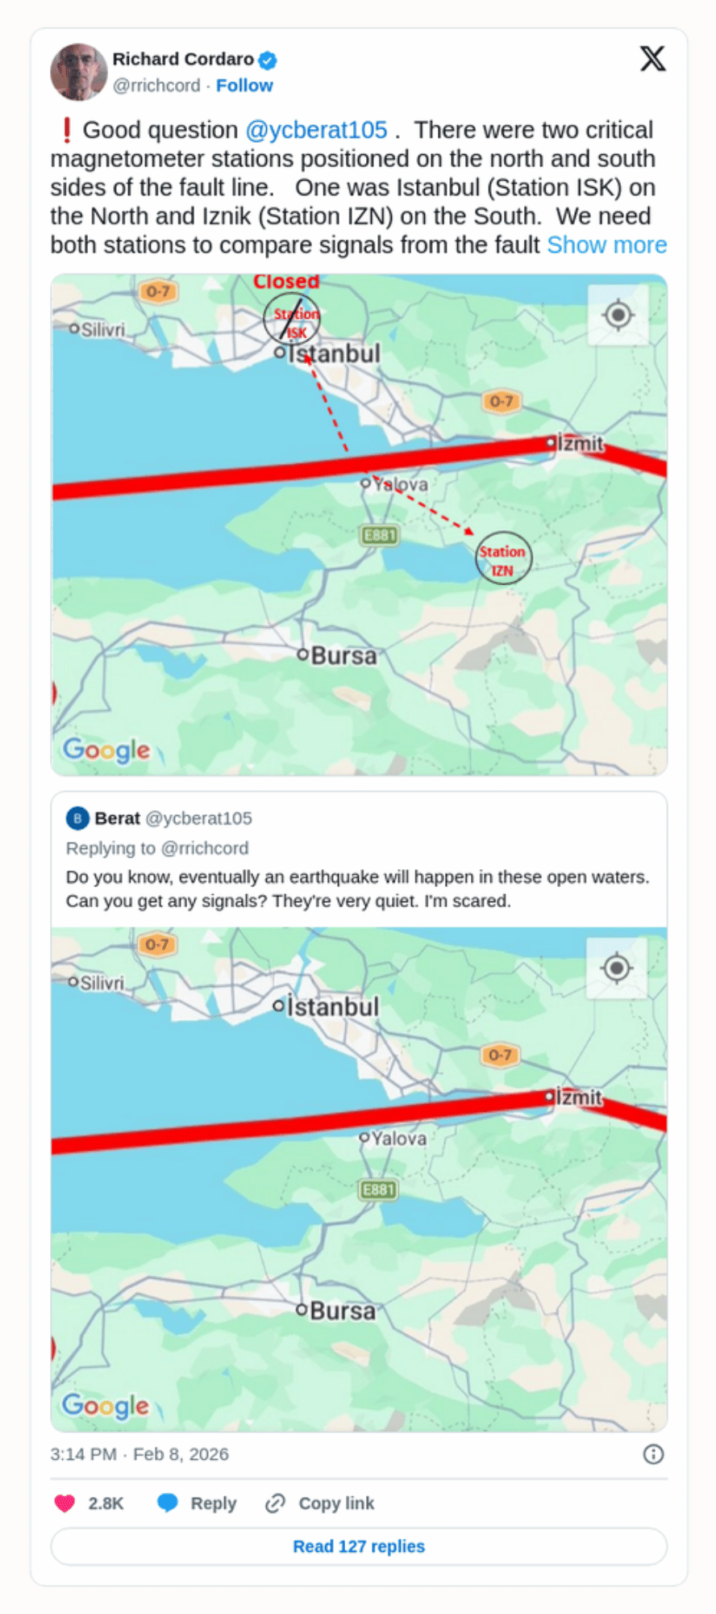Viewport: 716px width, 1614px height.
Task: Click the red heart like icon
Action: click(65, 1503)
